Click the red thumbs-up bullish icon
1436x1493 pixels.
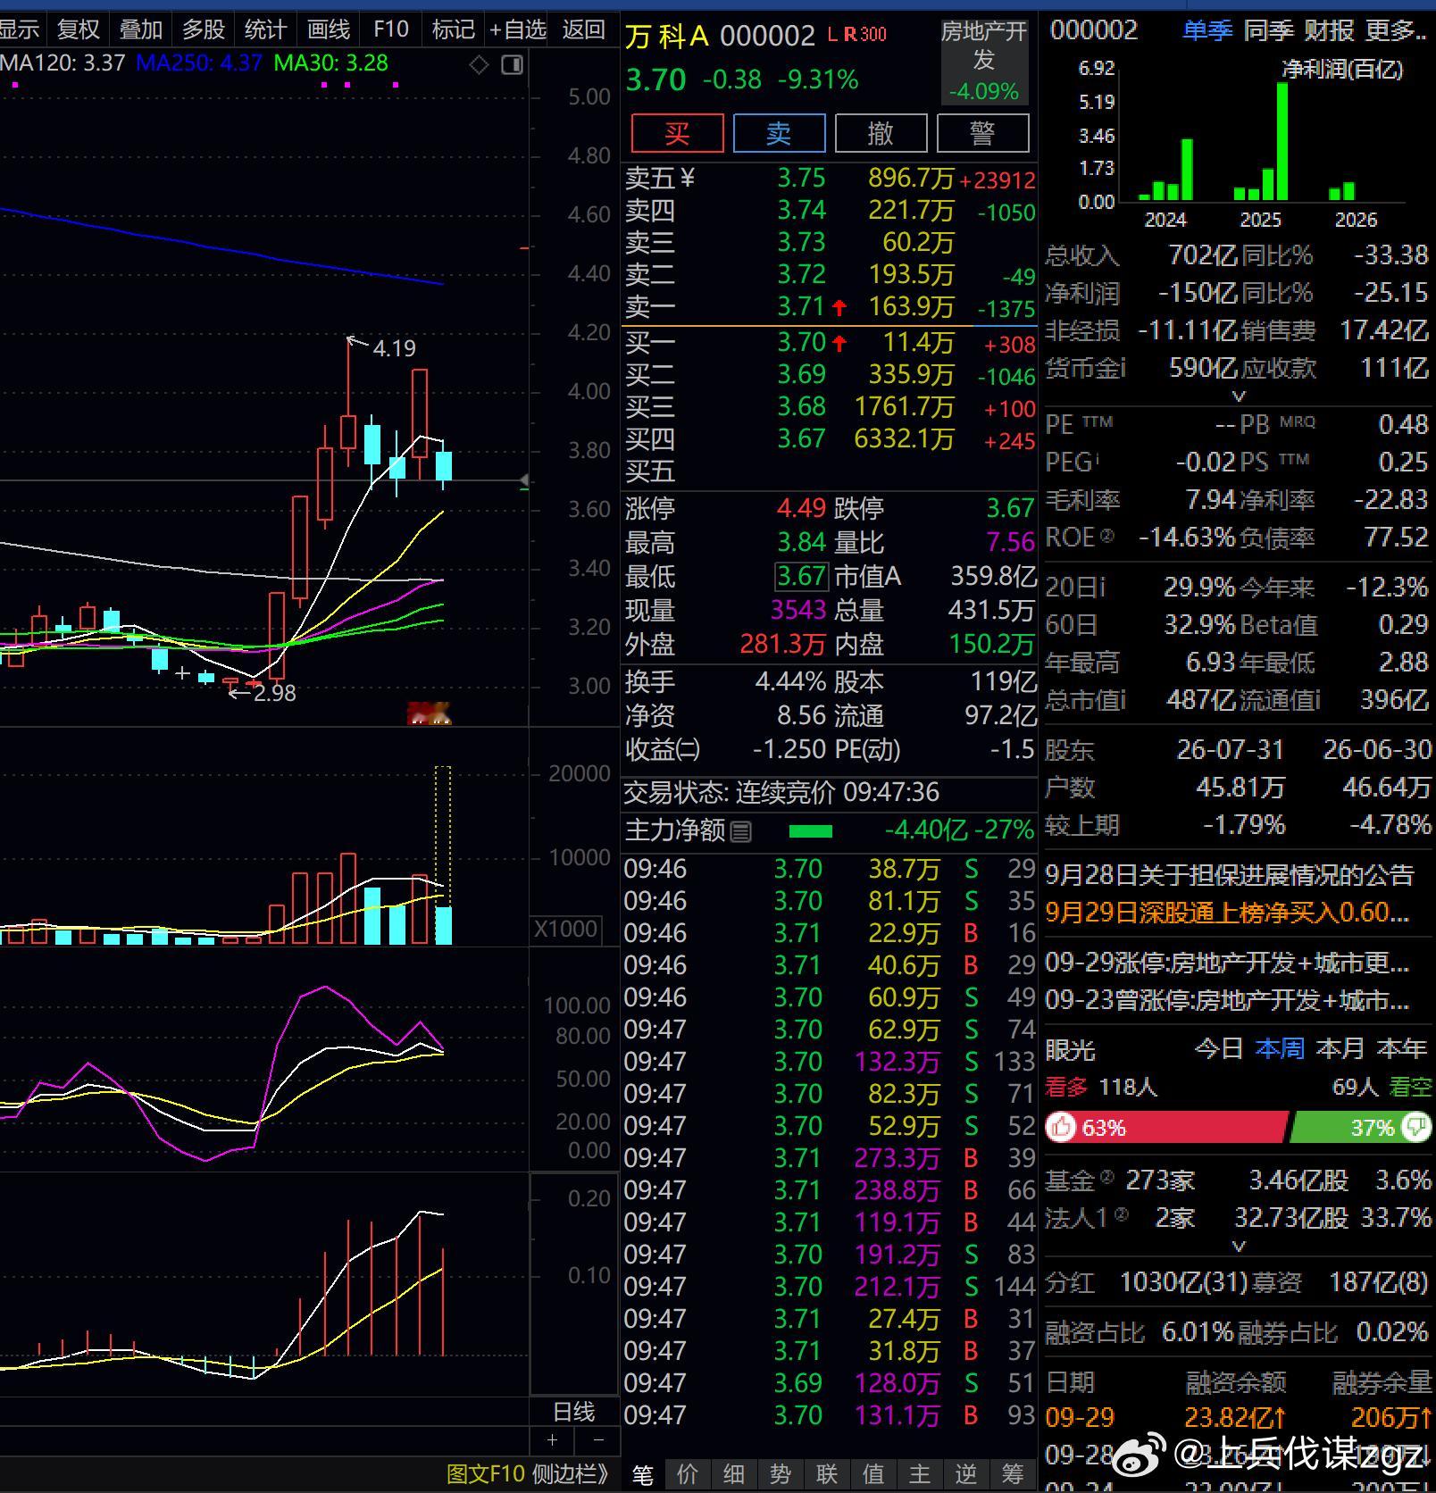tap(1061, 1127)
